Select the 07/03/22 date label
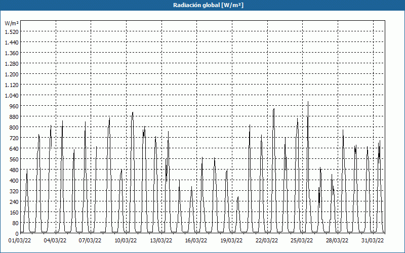The height and width of the screenshot is (253, 405). point(90,241)
